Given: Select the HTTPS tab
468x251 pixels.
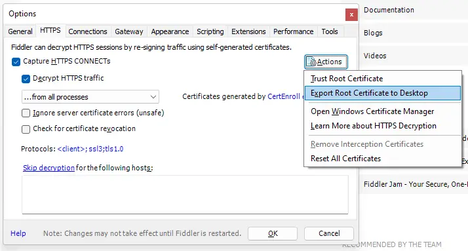Looking at the screenshot, I should [50, 30].
